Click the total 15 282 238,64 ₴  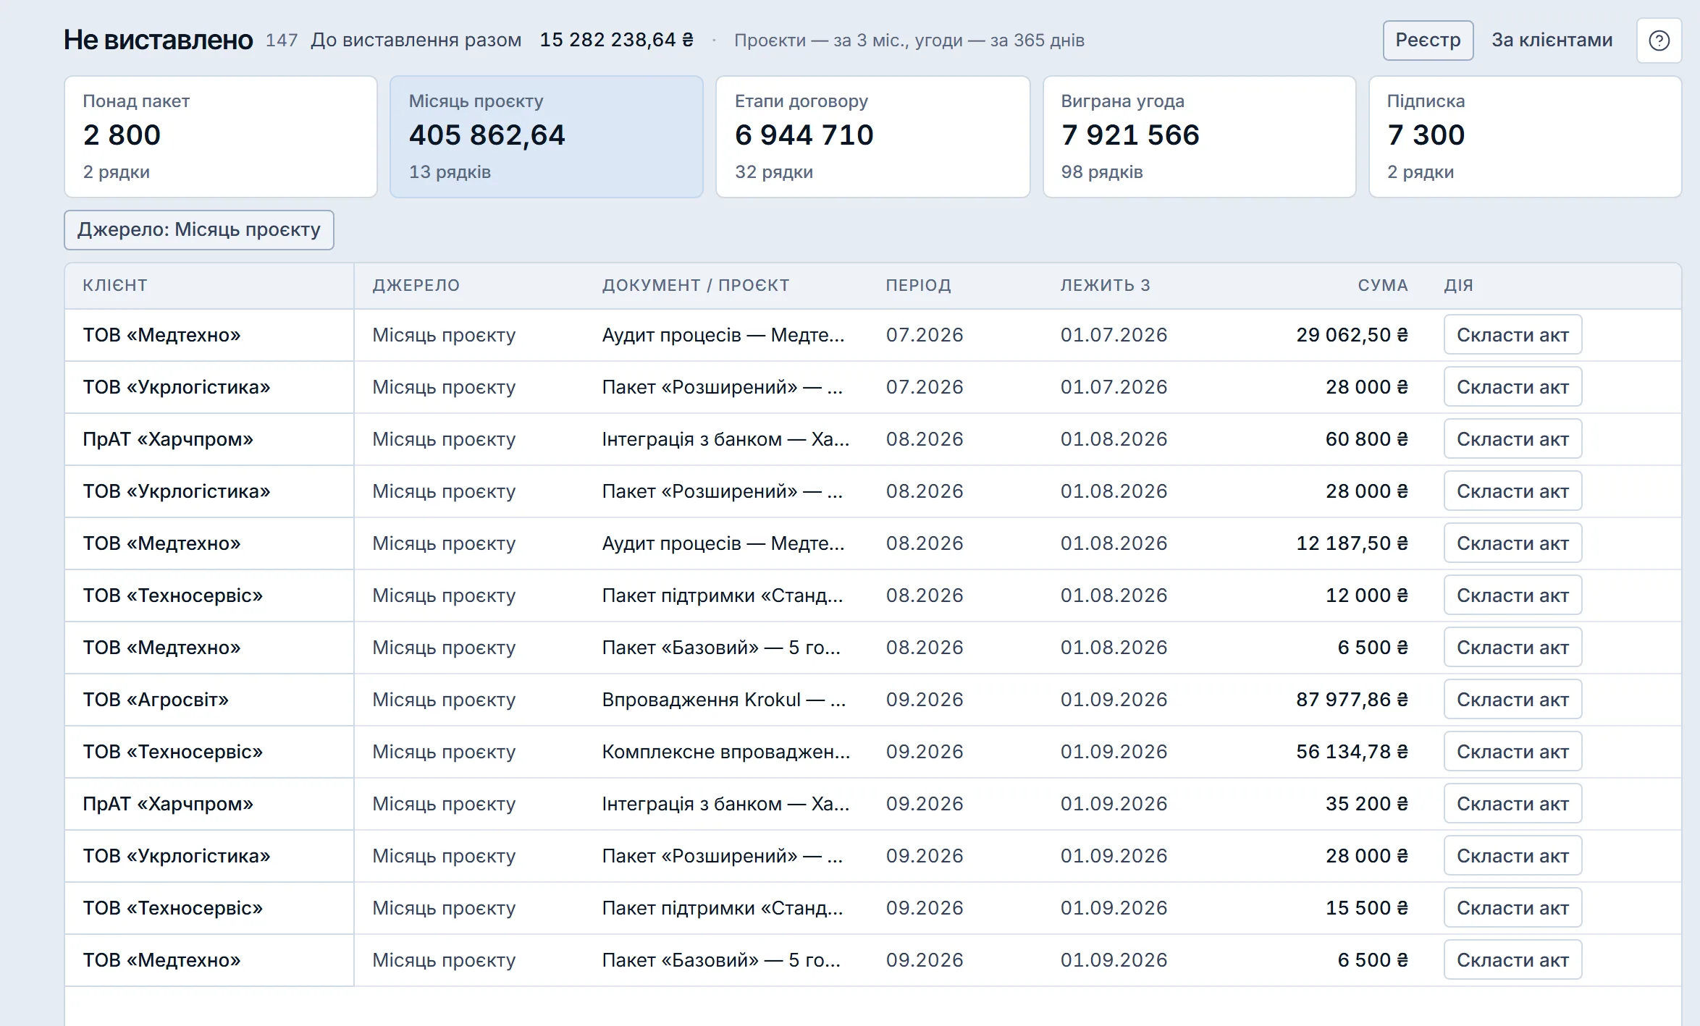pos(617,40)
